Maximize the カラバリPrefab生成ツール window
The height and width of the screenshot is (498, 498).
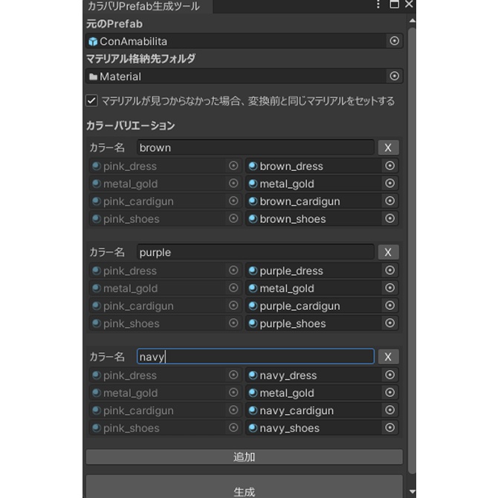point(394,4)
